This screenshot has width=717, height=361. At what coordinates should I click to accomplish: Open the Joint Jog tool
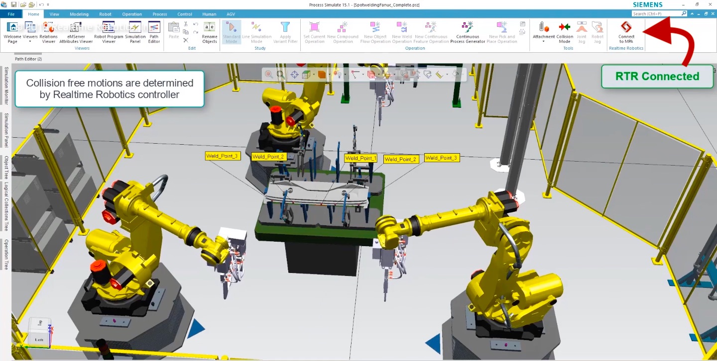(x=581, y=32)
